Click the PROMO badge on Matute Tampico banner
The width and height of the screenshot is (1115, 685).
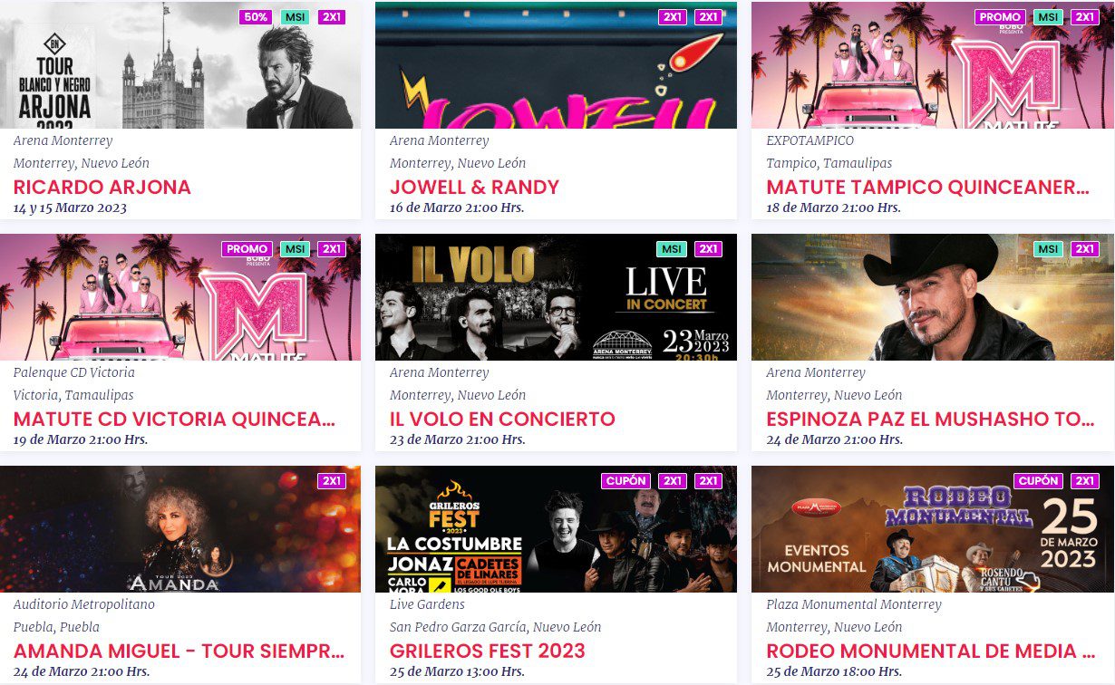(x=1001, y=17)
